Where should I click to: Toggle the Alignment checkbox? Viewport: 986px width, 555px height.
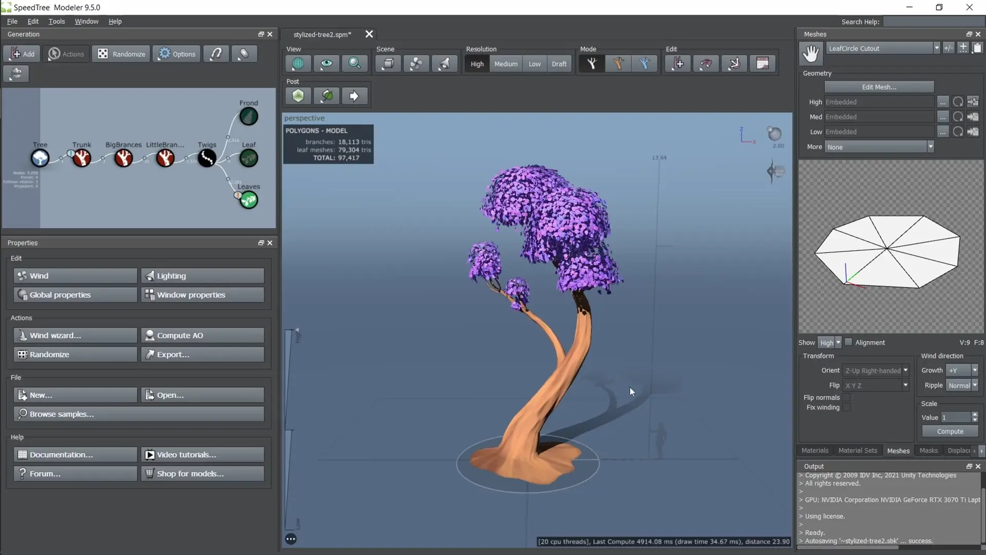[849, 342]
